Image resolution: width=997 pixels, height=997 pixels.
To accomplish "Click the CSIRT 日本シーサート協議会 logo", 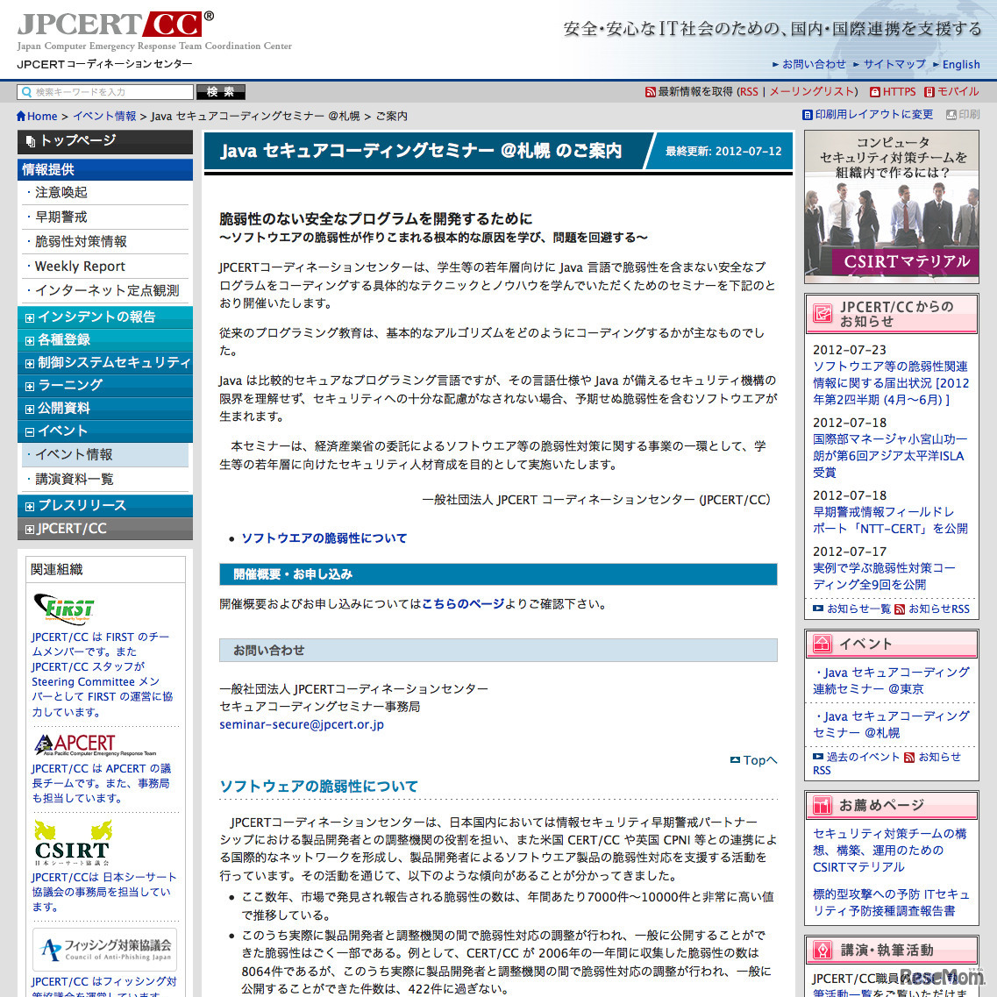I will pos(74,843).
